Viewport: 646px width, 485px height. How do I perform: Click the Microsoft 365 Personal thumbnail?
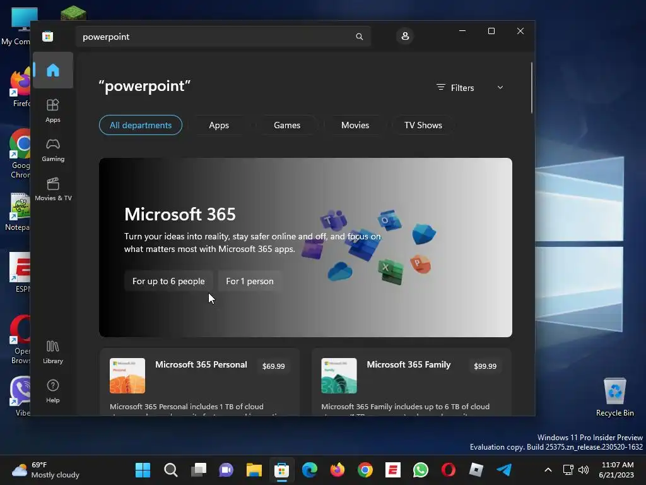tap(127, 376)
